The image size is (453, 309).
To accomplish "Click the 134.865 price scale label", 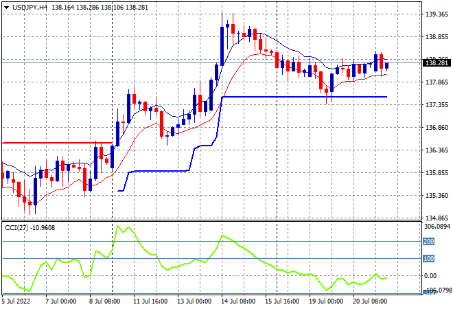I will point(437,217).
